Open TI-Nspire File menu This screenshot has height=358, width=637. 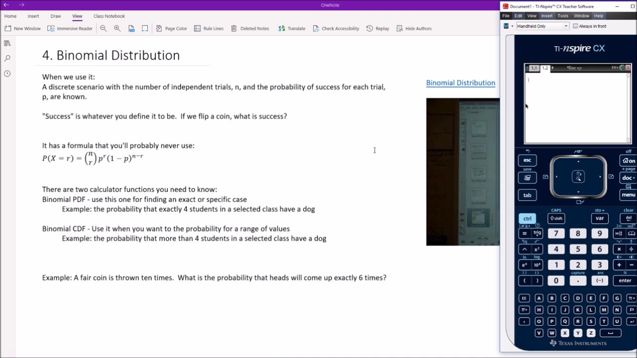(506, 16)
